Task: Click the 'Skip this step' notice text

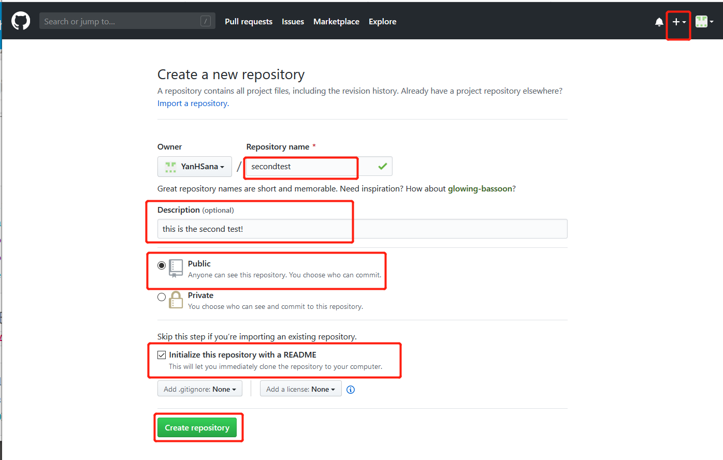Action: (257, 337)
